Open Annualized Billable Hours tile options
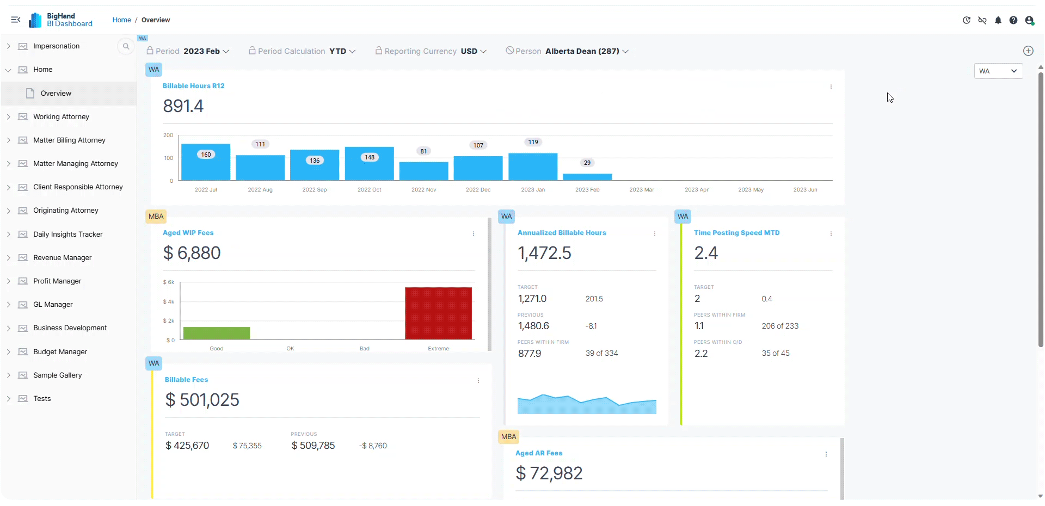 tap(655, 234)
